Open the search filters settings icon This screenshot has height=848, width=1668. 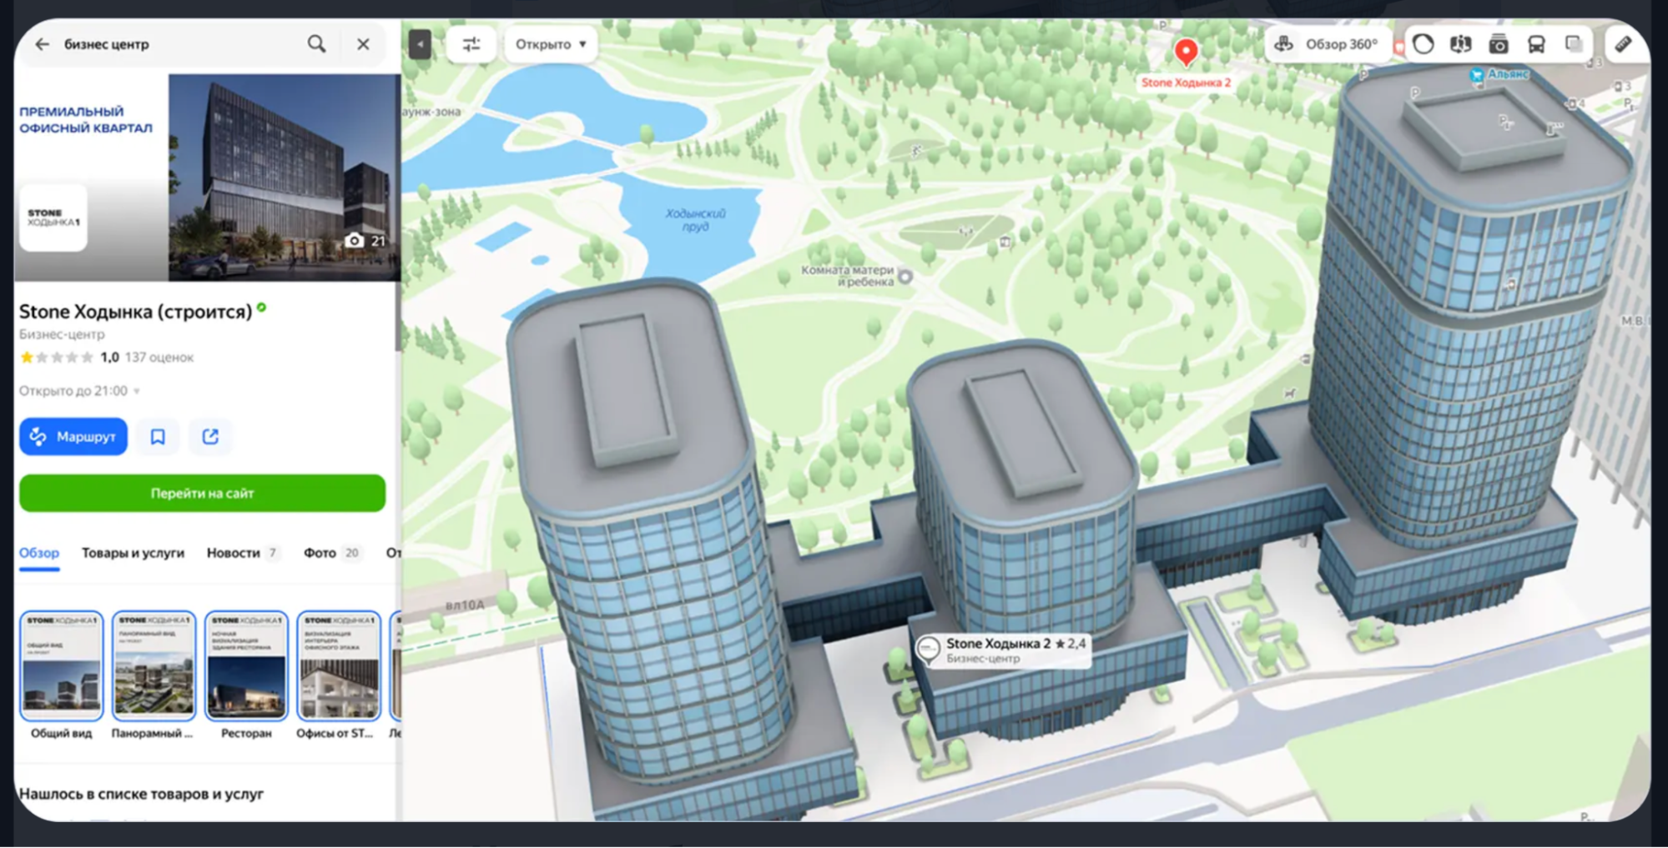pyautogui.click(x=471, y=44)
